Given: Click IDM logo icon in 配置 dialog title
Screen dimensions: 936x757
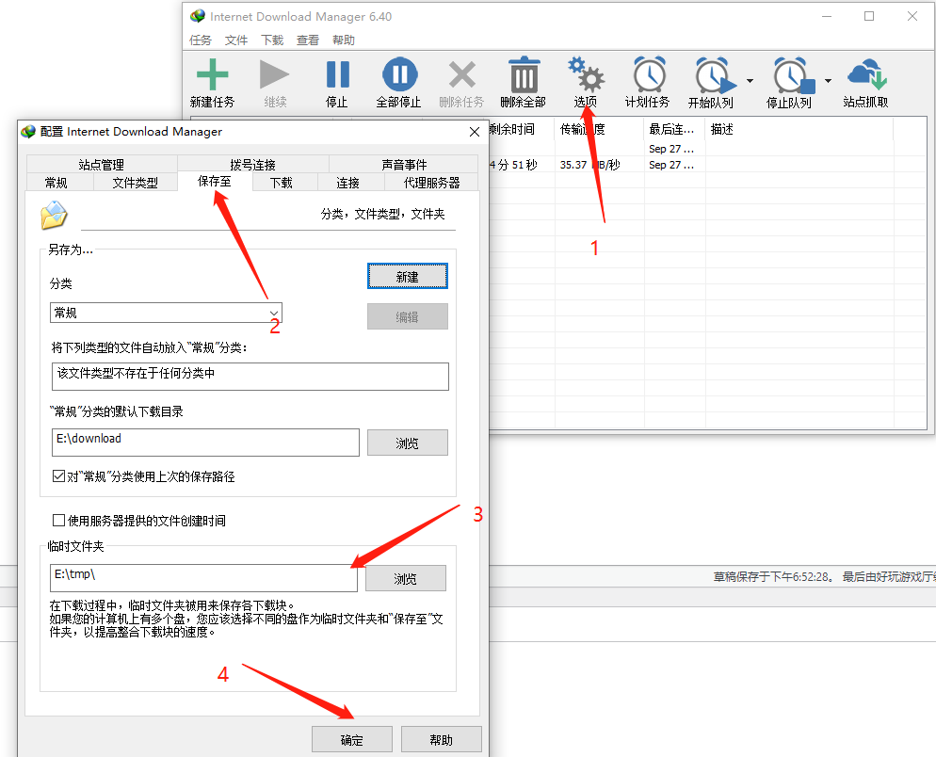Looking at the screenshot, I should coord(28,131).
